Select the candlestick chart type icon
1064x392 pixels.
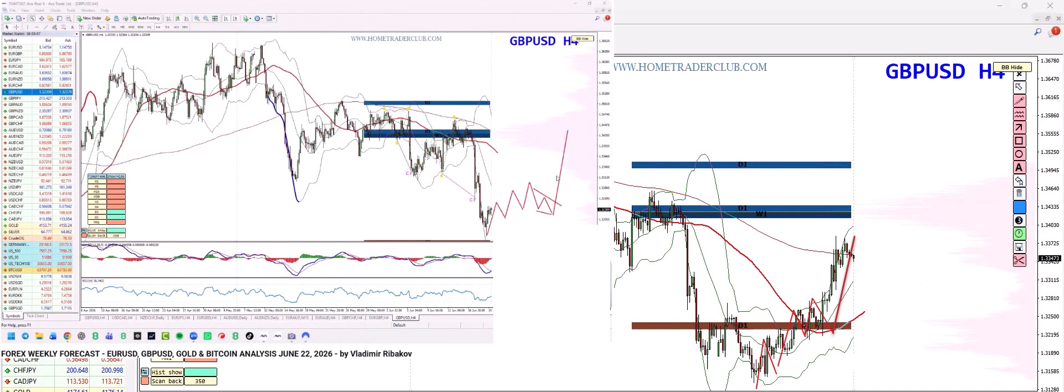(178, 18)
